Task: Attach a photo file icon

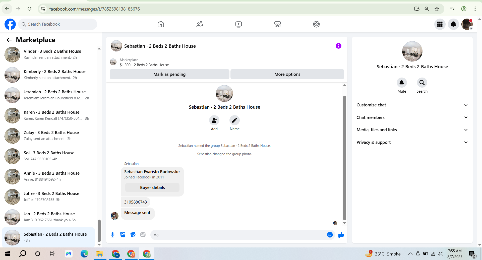Action: tap(123, 235)
